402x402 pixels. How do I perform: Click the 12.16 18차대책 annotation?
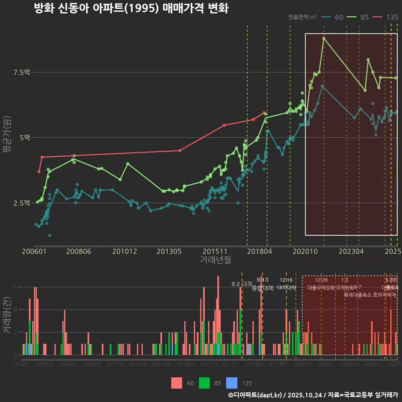click(x=286, y=284)
